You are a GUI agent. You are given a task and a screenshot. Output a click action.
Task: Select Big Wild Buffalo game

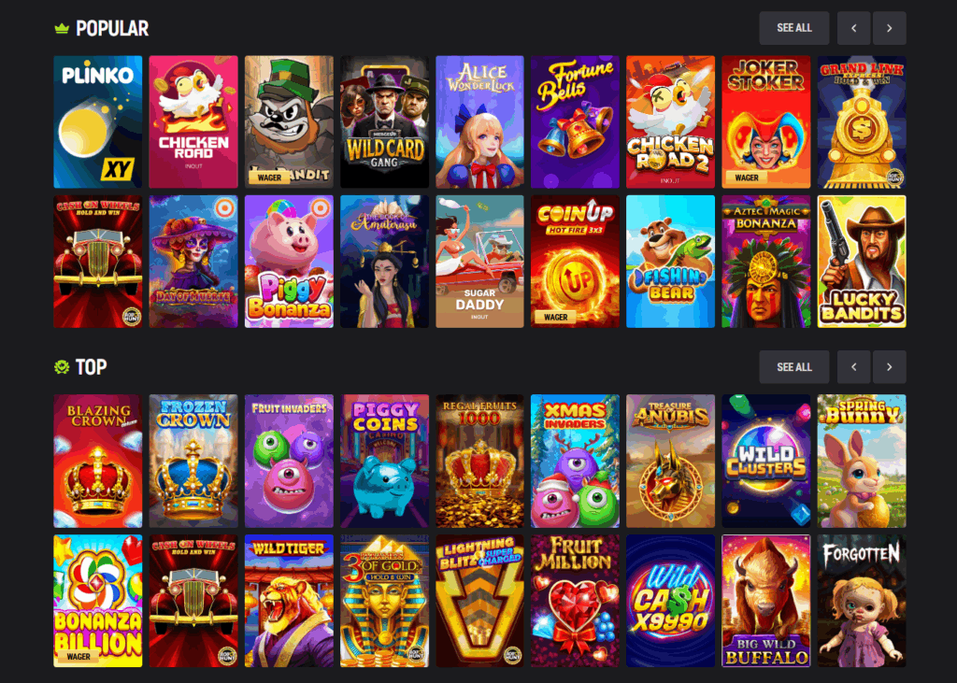tap(766, 601)
